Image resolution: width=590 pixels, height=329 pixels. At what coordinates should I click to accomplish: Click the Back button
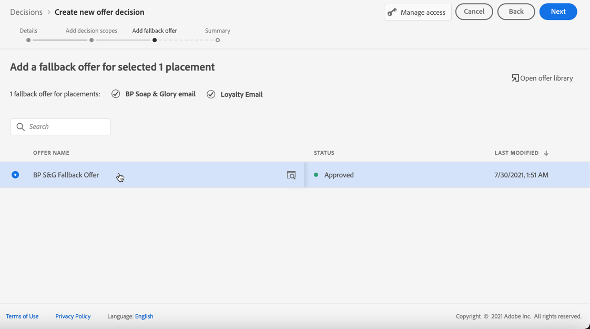(x=516, y=12)
